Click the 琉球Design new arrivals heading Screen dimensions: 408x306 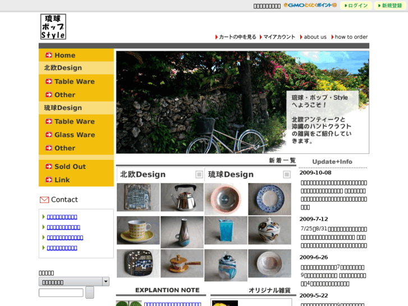pos(231,174)
